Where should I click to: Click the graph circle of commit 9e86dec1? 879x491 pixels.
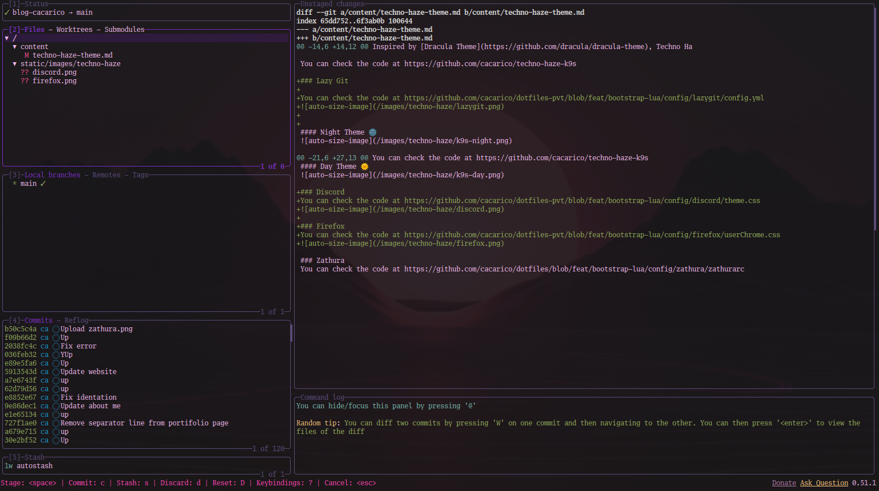tap(56, 406)
